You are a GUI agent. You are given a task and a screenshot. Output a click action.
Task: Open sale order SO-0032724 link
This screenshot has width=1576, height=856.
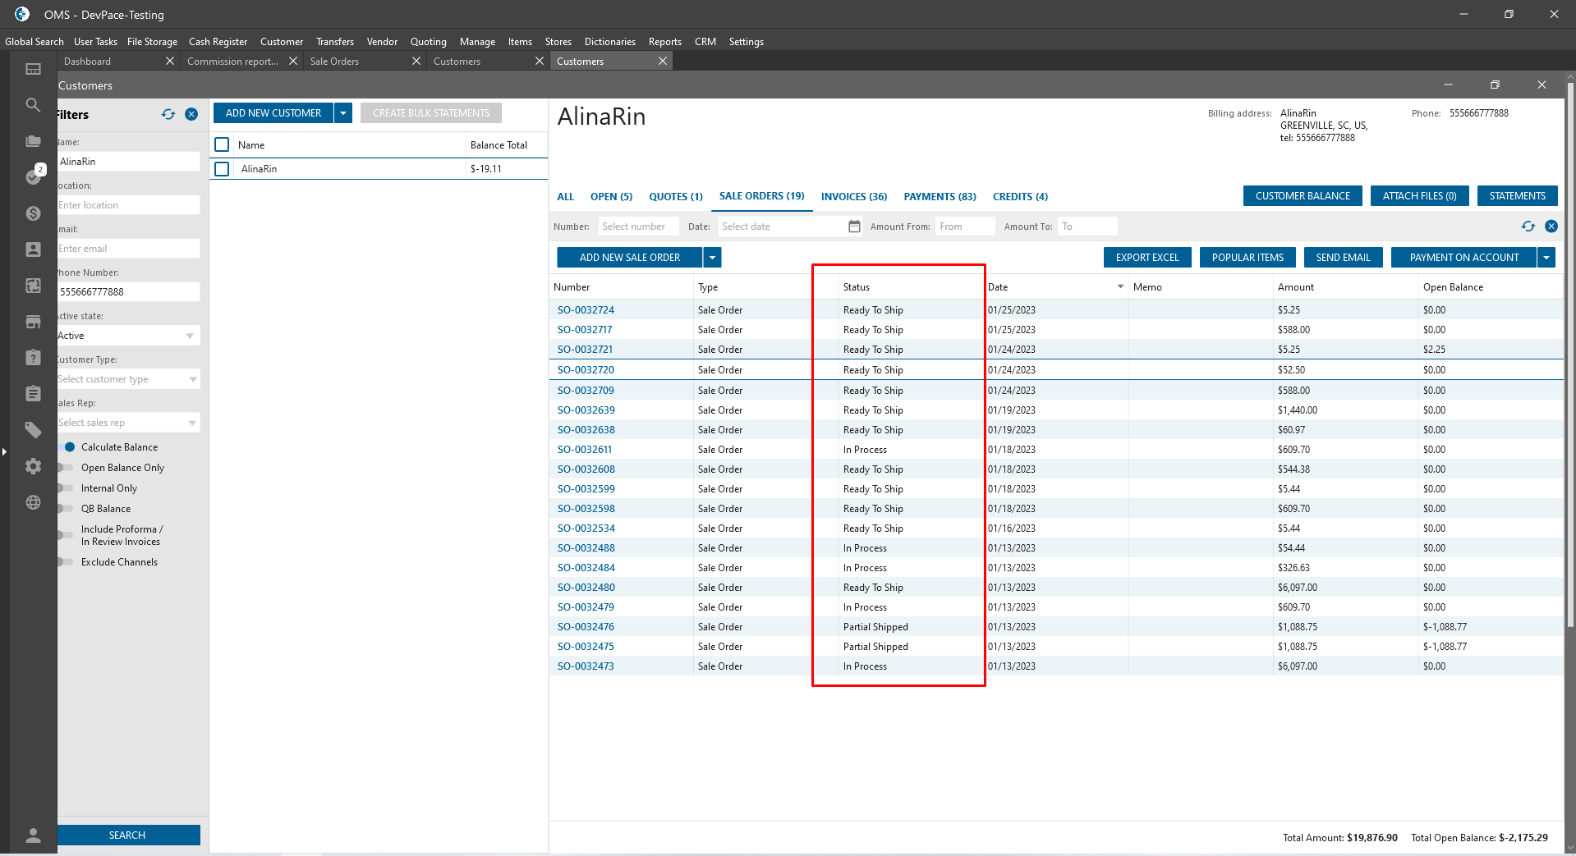click(x=586, y=310)
